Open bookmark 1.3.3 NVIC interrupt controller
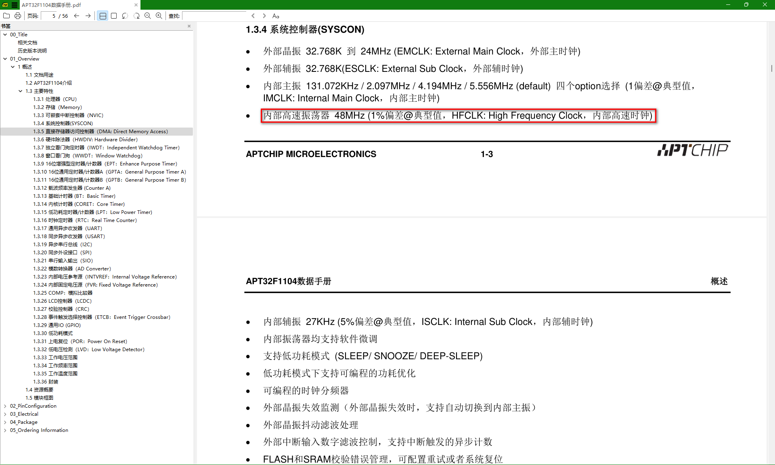This screenshot has width=775, height=465. point(68,115)
